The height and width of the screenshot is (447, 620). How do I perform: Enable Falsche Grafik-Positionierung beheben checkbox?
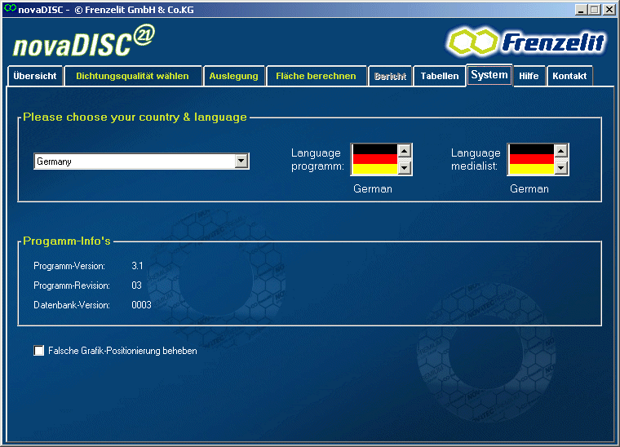click(39, 351)
